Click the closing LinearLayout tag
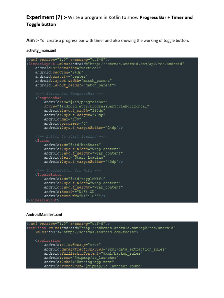Screen dimensions: 224x298 (43, 200)
